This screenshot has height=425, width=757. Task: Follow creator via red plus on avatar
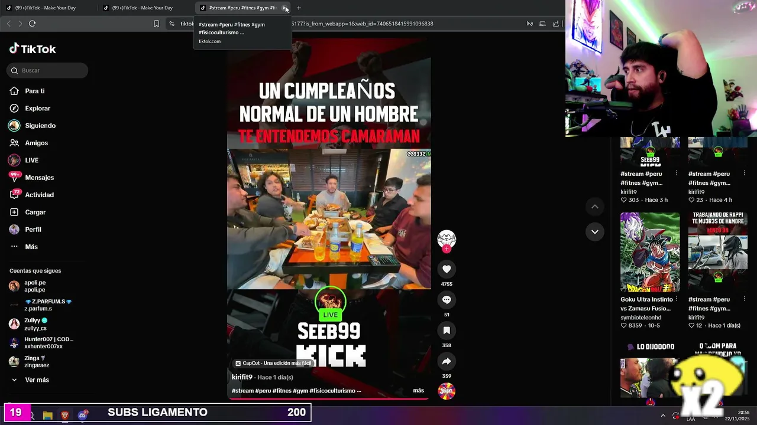pos(447,249)
